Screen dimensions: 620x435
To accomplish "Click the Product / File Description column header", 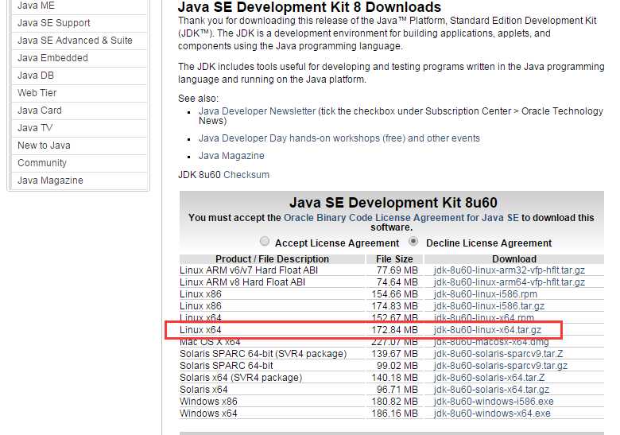I will (x=272, y=259).
